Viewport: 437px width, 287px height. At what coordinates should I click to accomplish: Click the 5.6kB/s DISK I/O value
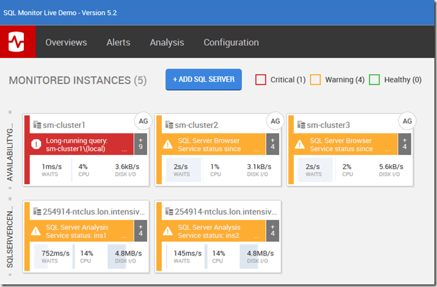[391, 167]
